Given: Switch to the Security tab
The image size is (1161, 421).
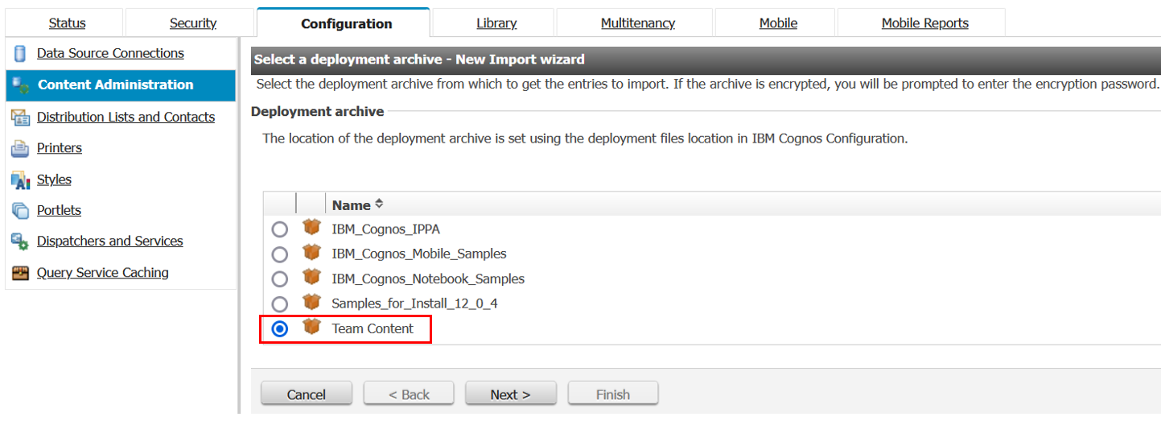Looking at the screenshot, I should coord(192,23).
